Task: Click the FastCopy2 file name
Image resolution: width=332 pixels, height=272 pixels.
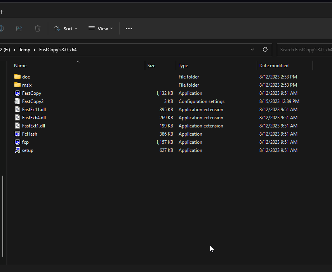Action: [33, 101]
